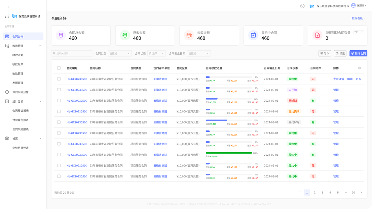Click the 履约中合同 calendar star icon

[x=253, y=35]
